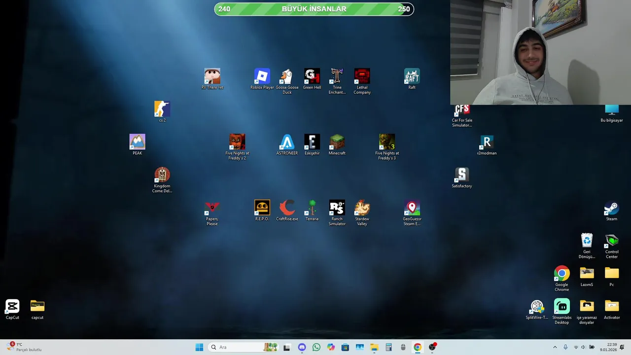Launch the CapCut app shortcut
This screenshot has width=631, height=355.
tap(12, 310)
